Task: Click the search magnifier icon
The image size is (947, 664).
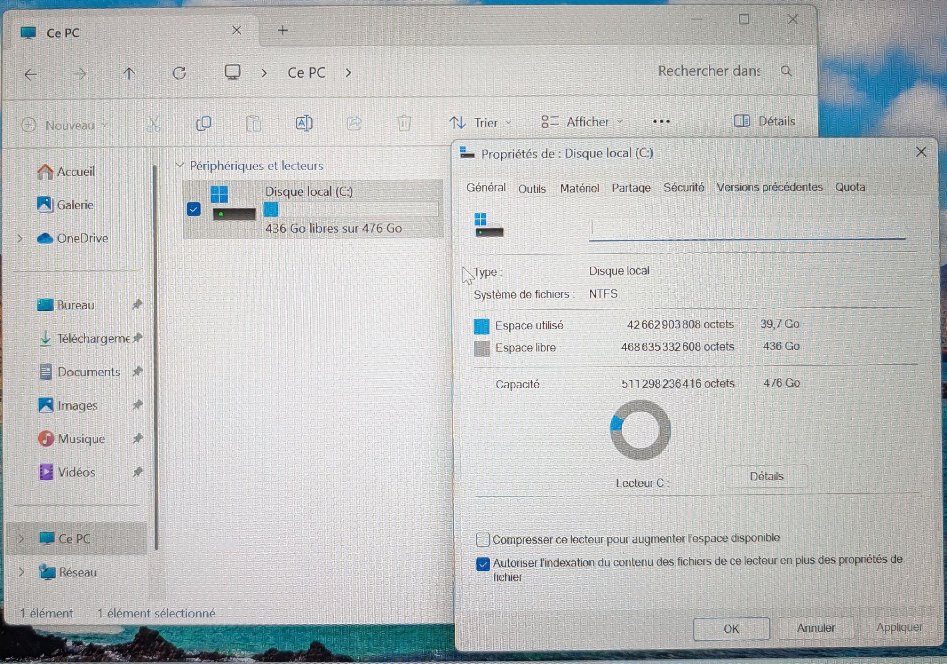Action: point(786,71)
